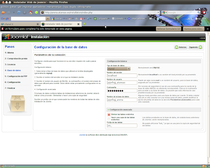Click the Buscar icon in Google Toolbar
210x168 pixels.
tap(53, 18)
